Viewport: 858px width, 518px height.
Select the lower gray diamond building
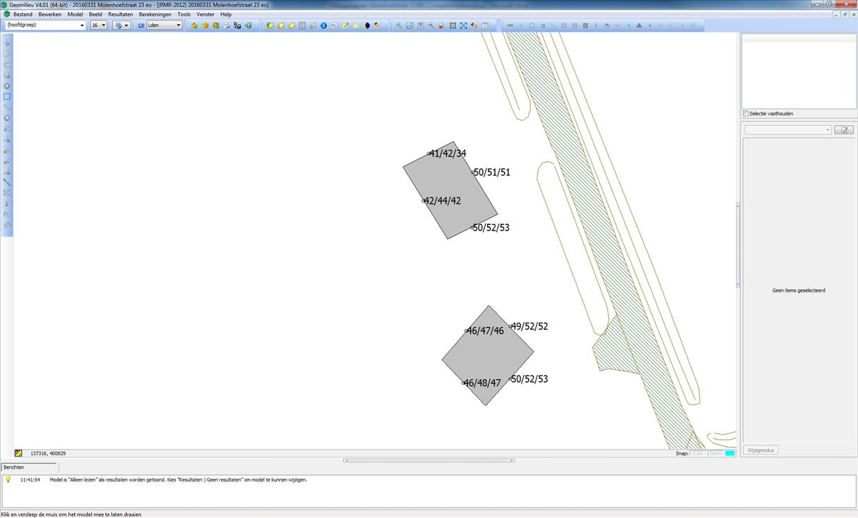488,354
